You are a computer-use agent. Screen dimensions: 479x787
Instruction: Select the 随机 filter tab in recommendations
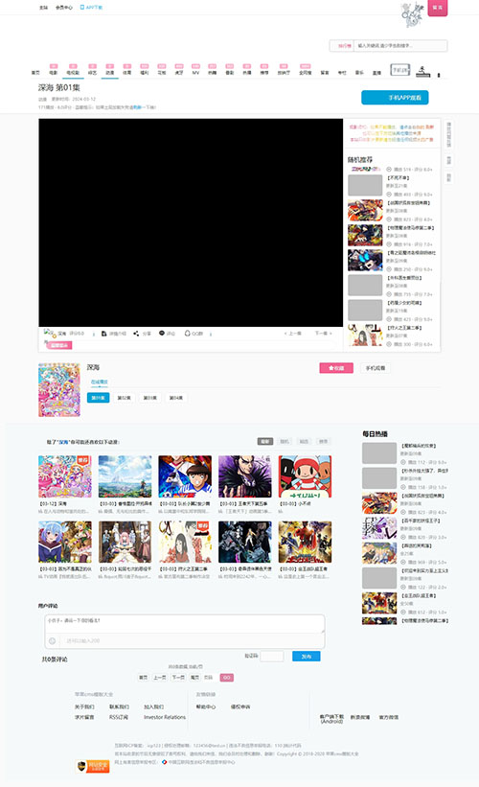(x=285, y=442)
